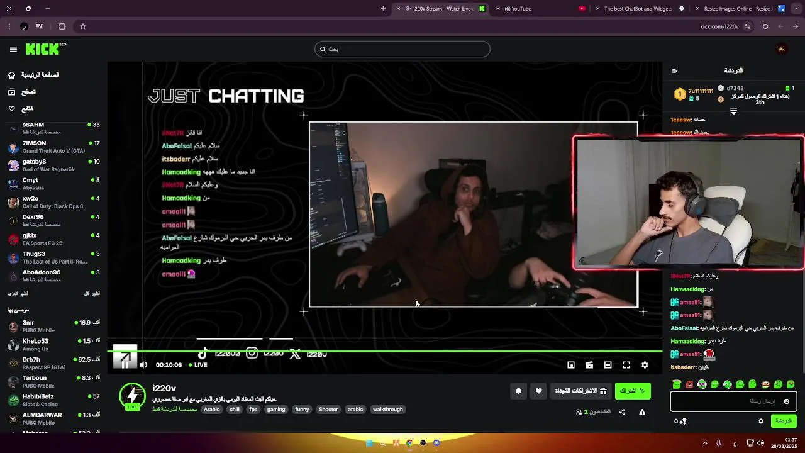This screenshot has height=453, width=805.
Task: Toggle notifications with the bell button
Action: [519, 391]
